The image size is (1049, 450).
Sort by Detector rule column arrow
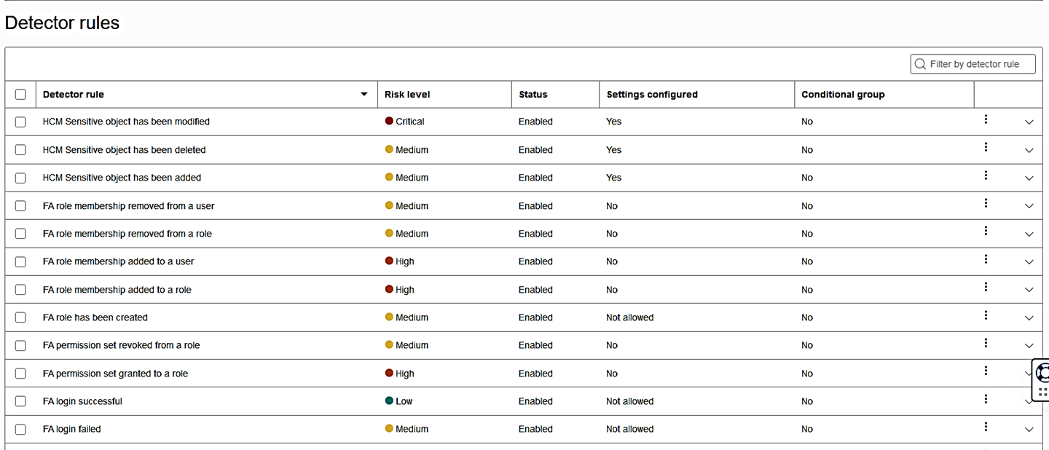click(364, 95)
